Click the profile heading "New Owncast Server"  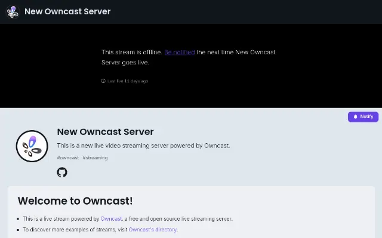coord(105,132)
